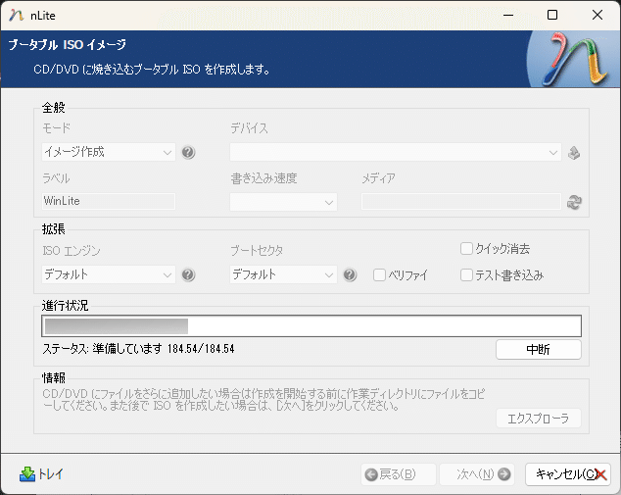
Task: Click the refresh media icon
Action: (574, 202)
